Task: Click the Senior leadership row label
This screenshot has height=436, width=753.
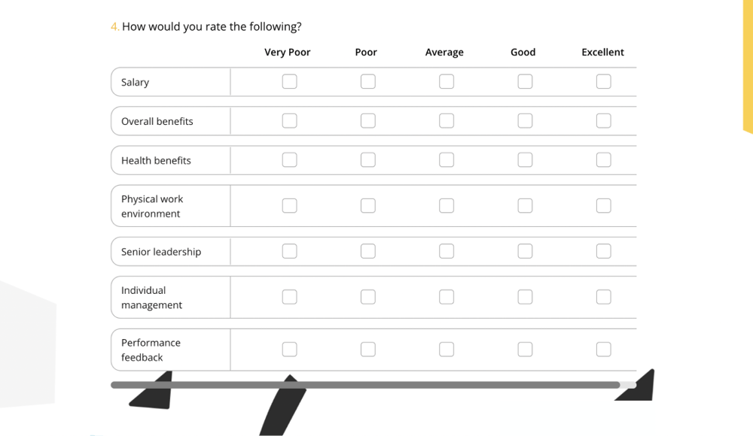Action: [x=161, y=252]
